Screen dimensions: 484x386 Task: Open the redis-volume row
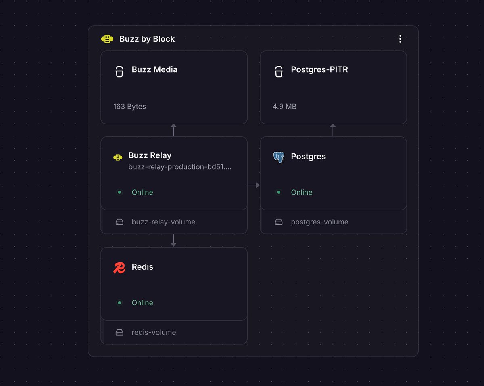[174, 332]
